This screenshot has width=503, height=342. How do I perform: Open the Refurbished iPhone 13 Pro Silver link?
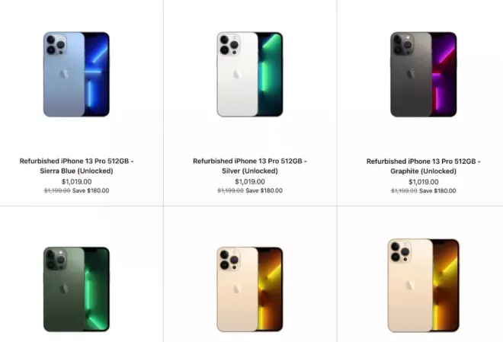click(x=250, y=166)
